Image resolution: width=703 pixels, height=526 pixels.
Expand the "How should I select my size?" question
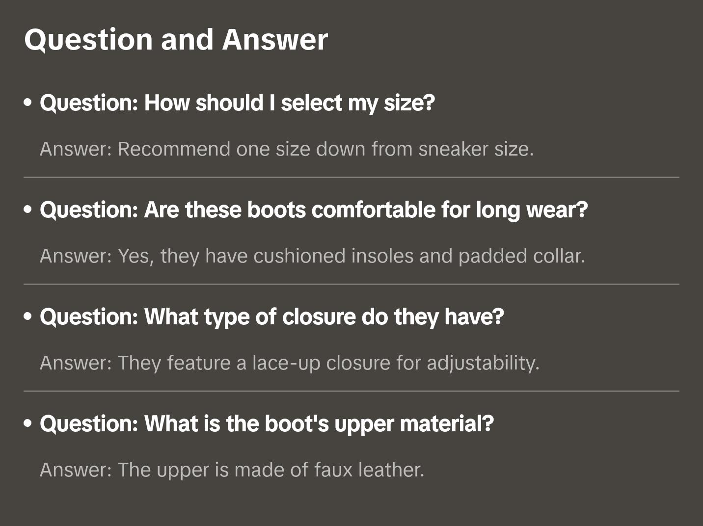click(x=237, y=103)
